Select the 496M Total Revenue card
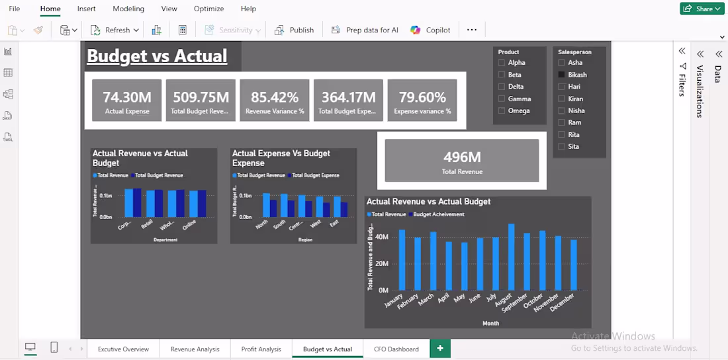Image resolution: width=728 pixels, height=360 pixels. pyautogui.click(x=462, y=161)
